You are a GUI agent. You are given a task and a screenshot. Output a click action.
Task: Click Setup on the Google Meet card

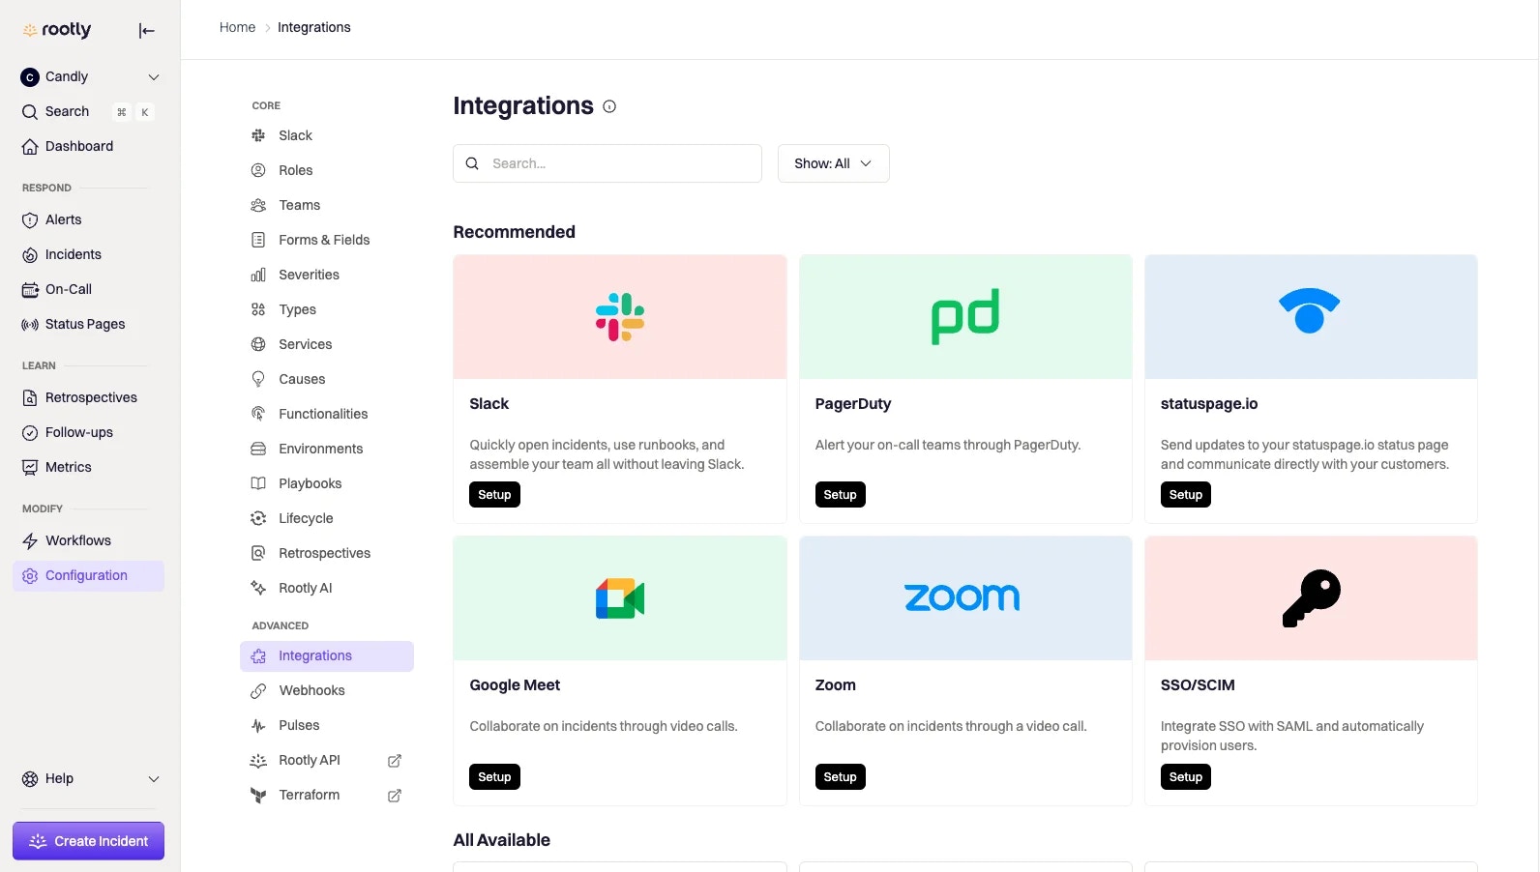pos(494,777)
